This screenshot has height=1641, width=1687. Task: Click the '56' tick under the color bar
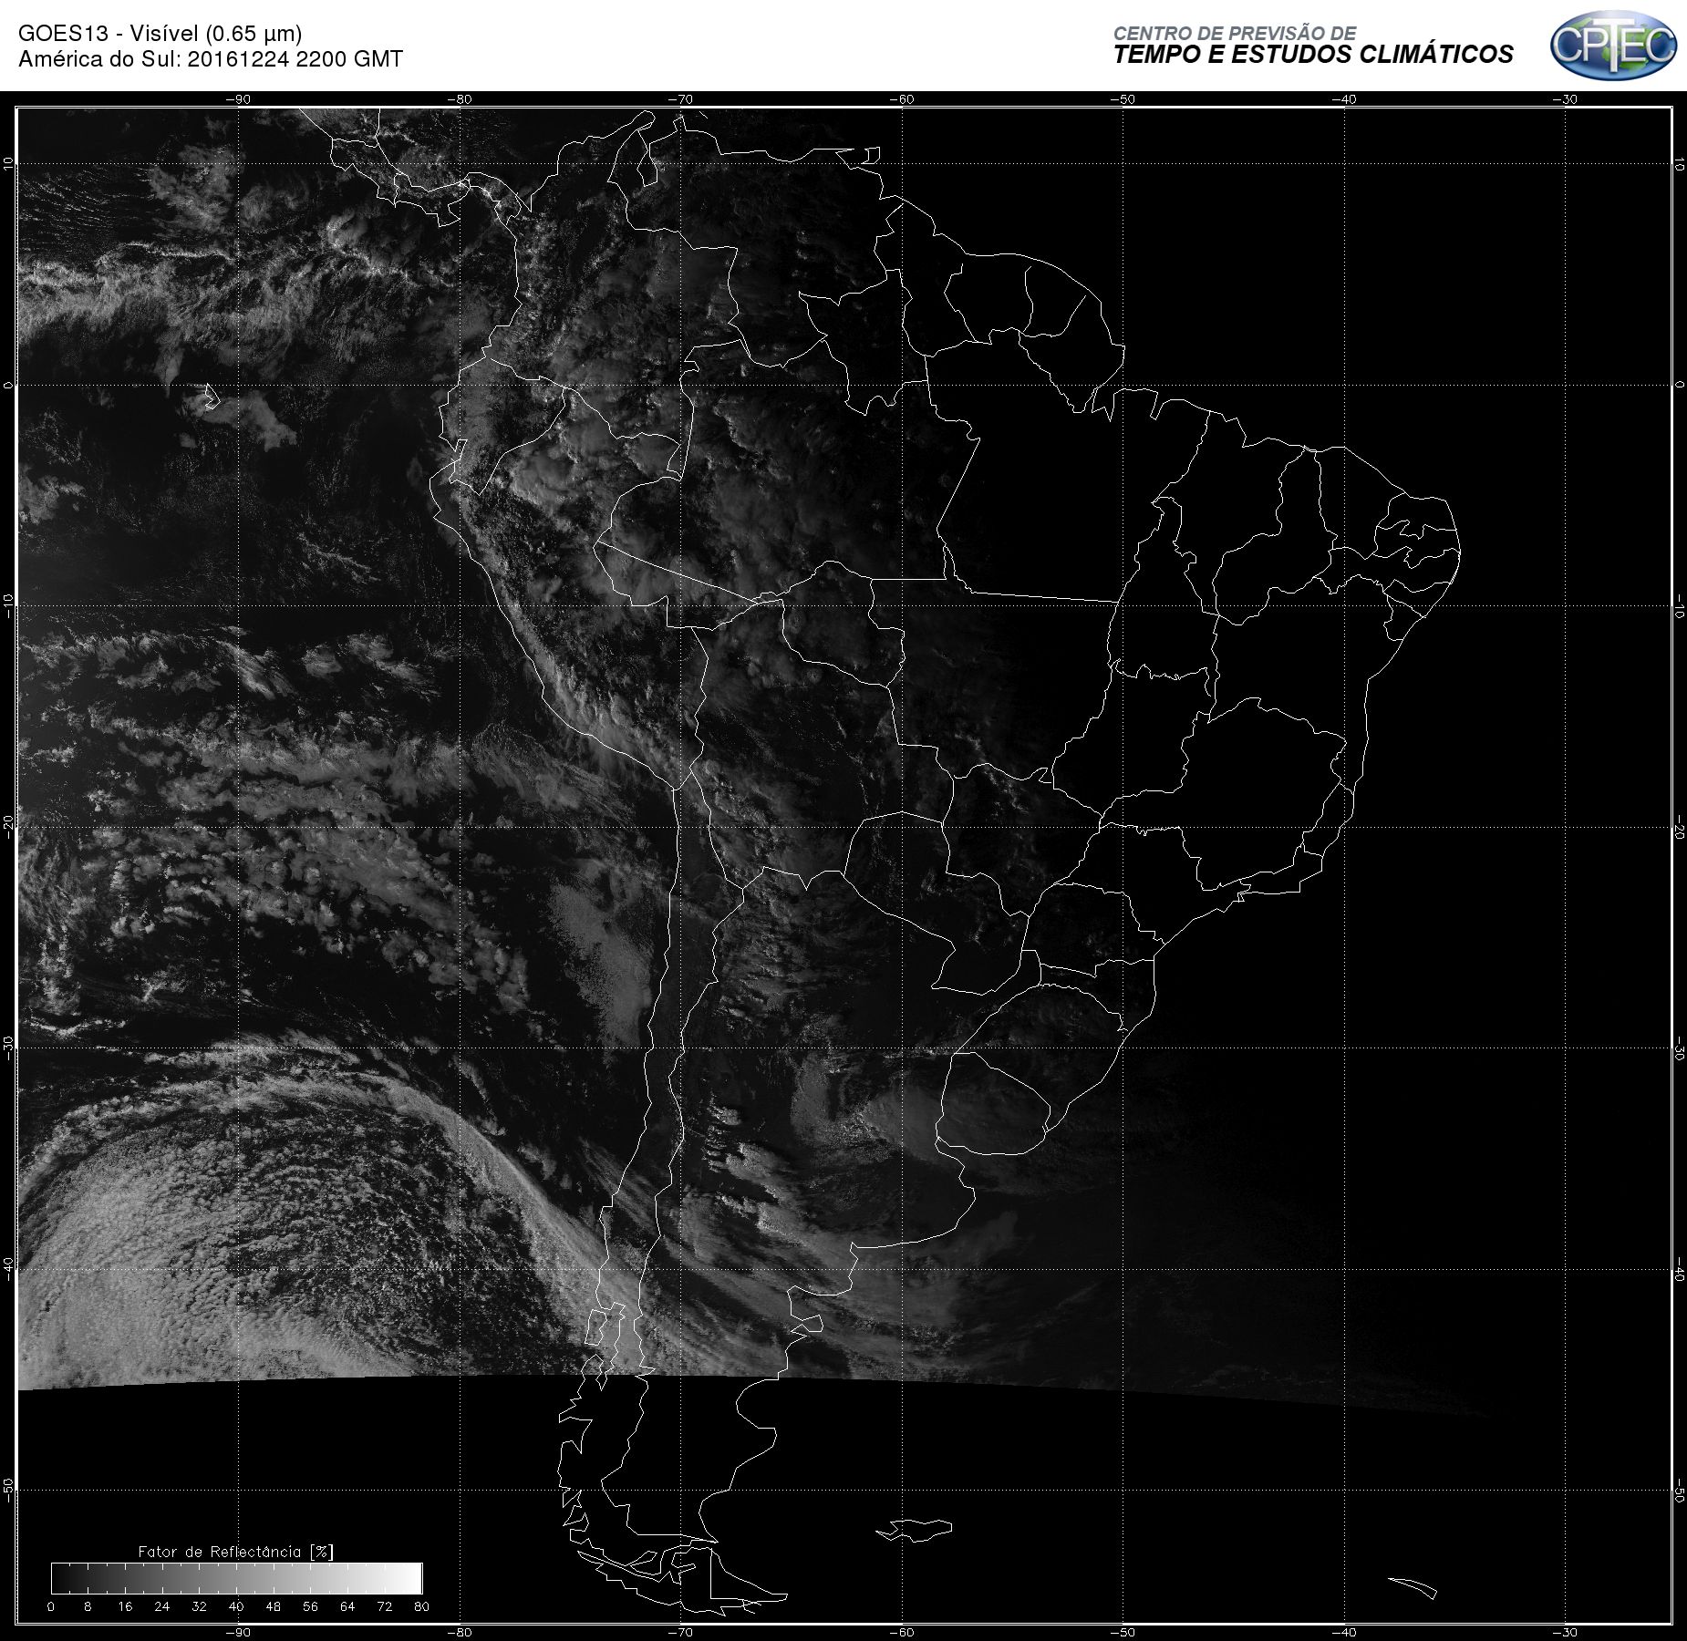pyautogui.click(x=311, y=1606)
